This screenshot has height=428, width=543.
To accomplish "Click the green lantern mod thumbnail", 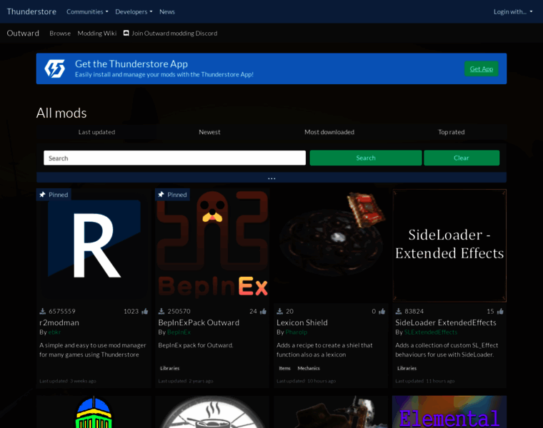I will point(94,412).
